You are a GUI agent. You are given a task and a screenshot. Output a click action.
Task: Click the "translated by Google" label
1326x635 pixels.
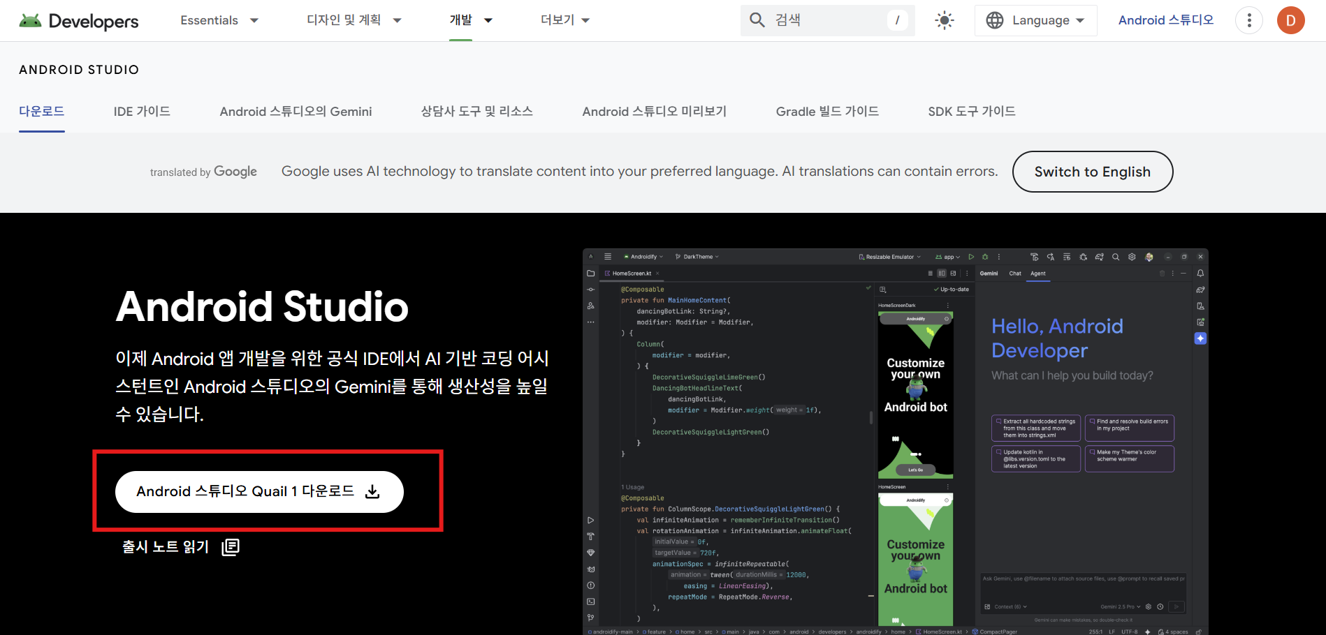click(x=203, y=172)
